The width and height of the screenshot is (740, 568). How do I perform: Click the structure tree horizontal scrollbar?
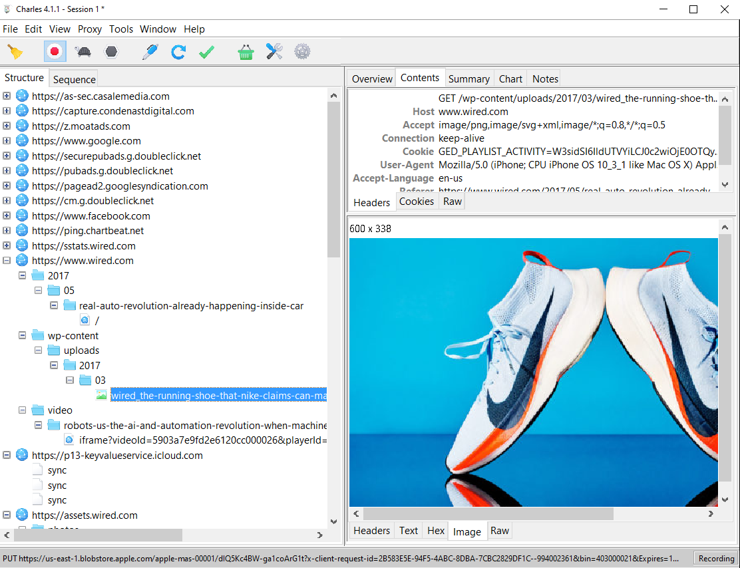pos(98,535)
